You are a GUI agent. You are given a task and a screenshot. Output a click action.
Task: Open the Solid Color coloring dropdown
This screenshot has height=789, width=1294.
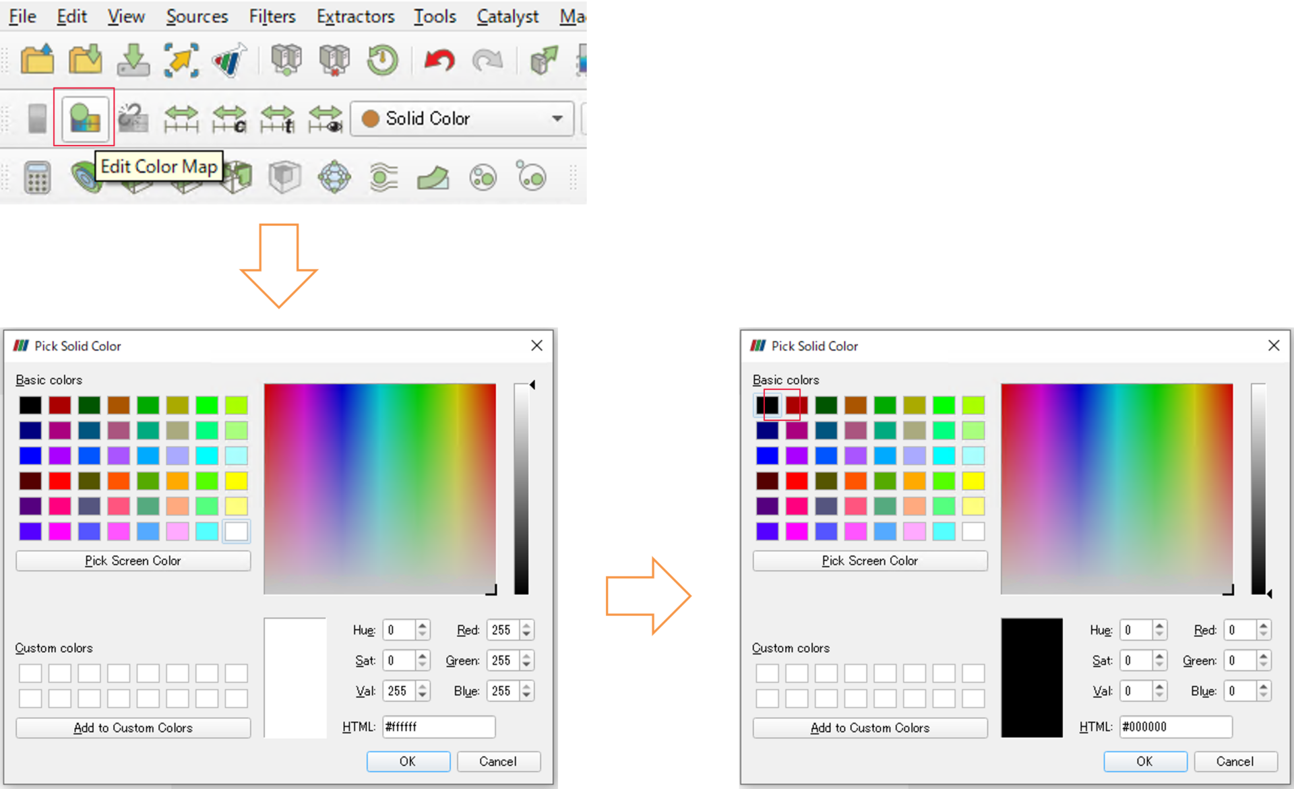pos(462,119)
